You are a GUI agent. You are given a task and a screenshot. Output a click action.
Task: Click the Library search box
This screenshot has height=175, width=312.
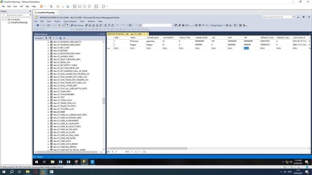(16, 15)
